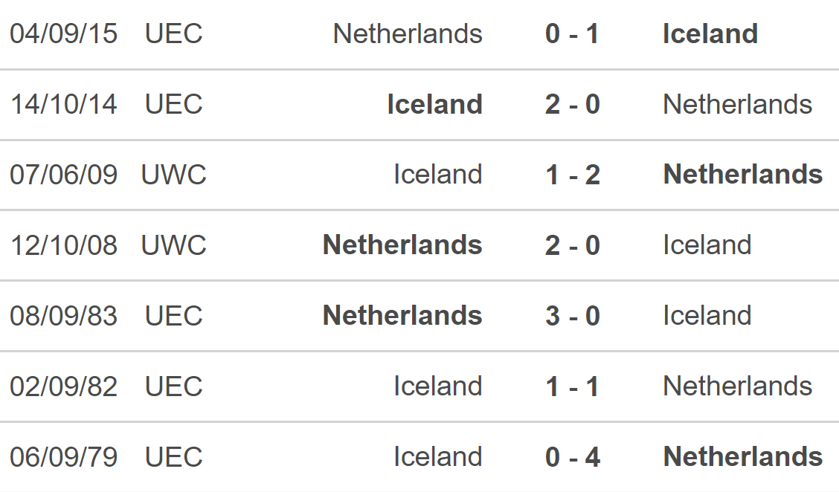Open the 3 - 0 result from 08/09/83
The image size is (839, 492).
click(572, 316)
